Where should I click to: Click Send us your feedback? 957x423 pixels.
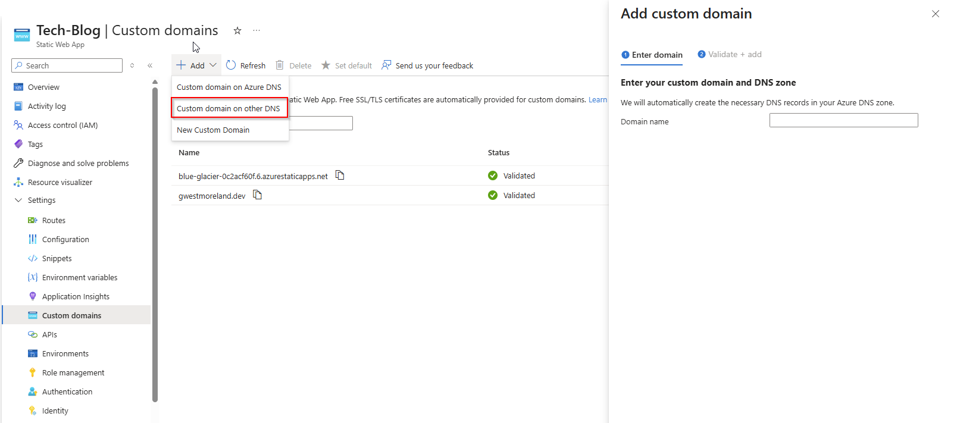click(x=427, y=65)
